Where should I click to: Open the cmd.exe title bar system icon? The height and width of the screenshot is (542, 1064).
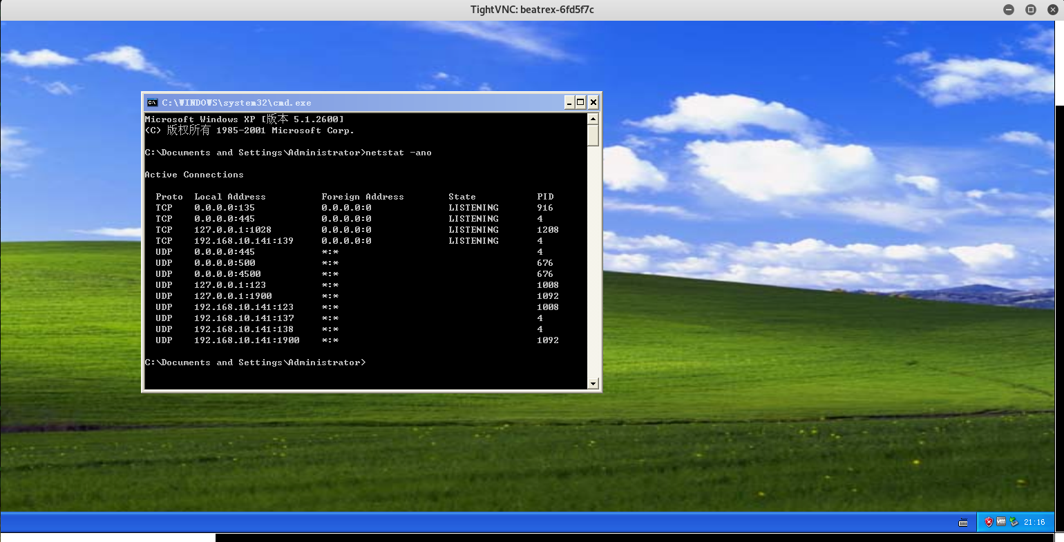click(153, 102)
